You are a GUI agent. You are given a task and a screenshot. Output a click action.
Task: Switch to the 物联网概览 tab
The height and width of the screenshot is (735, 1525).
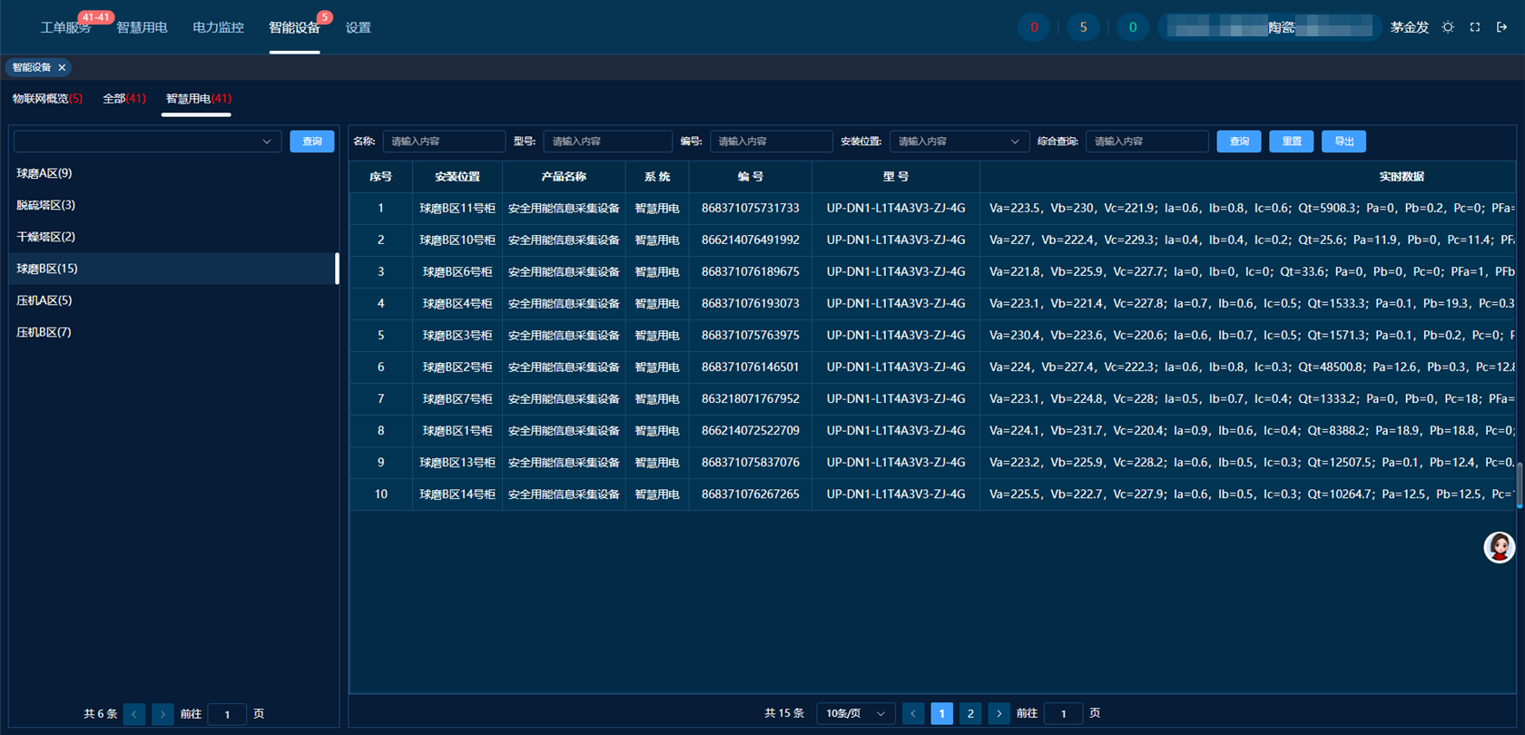(47, 99)
